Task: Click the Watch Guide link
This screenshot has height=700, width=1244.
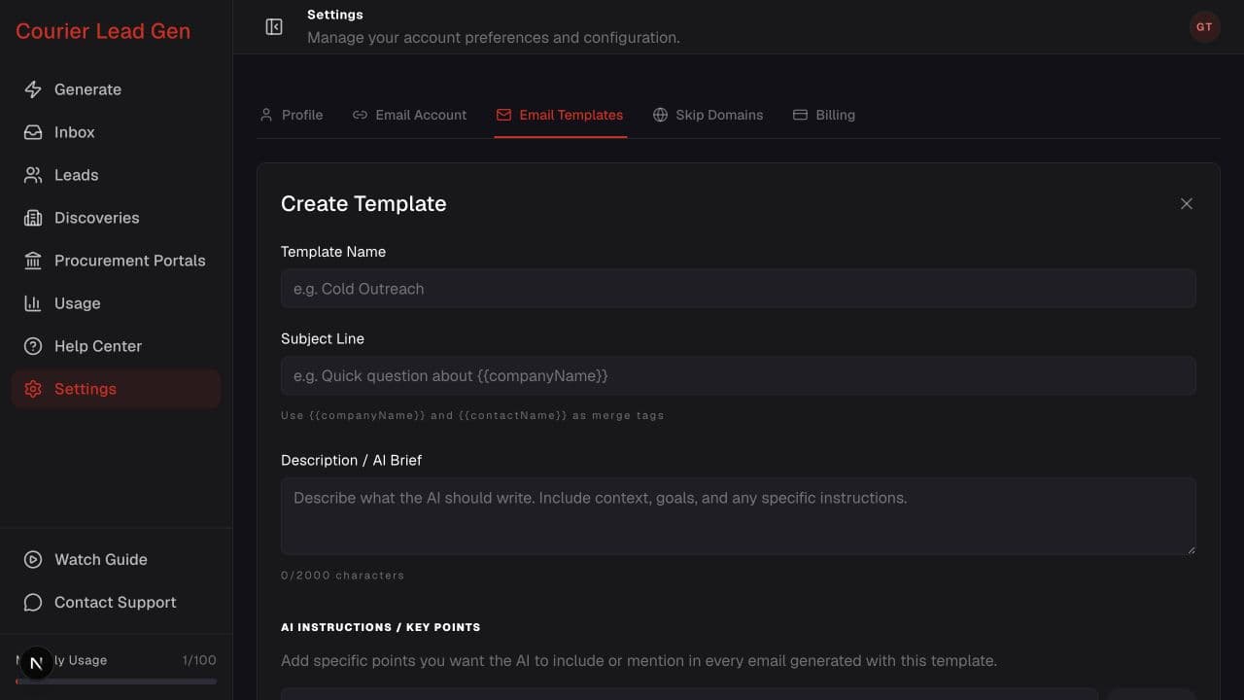Action: [x=116, y=560]
